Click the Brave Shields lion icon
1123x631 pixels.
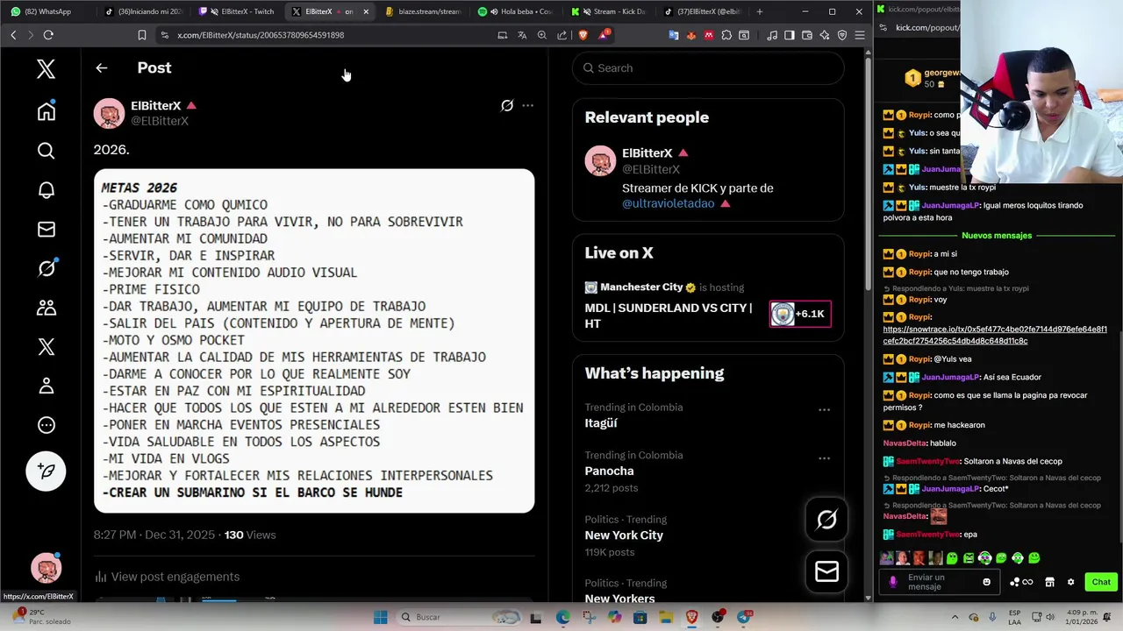pyautogui.click(x=583, y=35)
